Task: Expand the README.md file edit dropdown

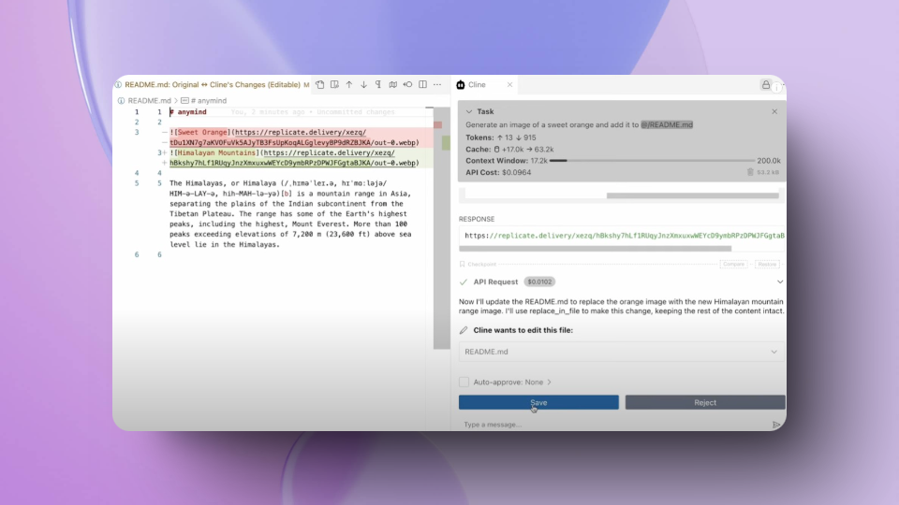Action: point(774,352)
